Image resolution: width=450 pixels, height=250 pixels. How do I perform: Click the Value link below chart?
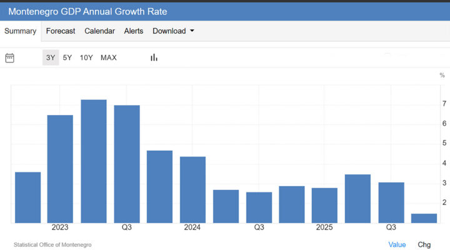[397, 244]
